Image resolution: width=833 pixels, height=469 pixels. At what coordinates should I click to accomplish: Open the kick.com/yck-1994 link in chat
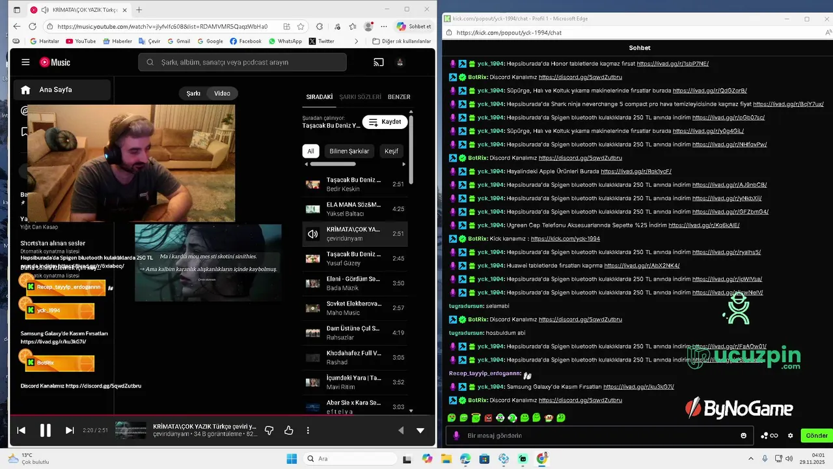566,239
